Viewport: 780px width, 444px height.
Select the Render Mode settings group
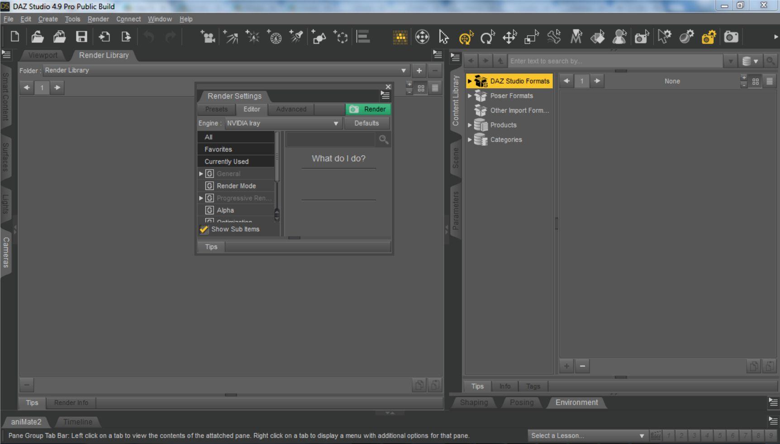click(236, 186)
